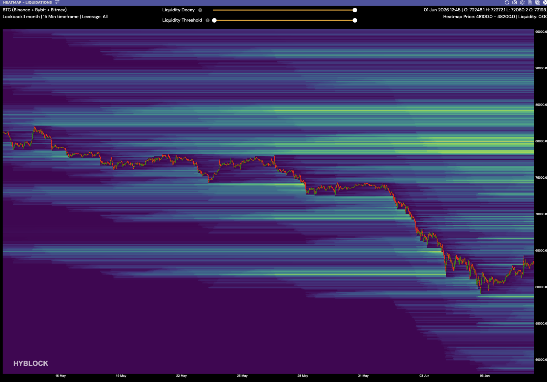This screenshot has height=382, width=547.
Task: Click the 90000.0 price axis label
Action: click(x=541, y=68)
